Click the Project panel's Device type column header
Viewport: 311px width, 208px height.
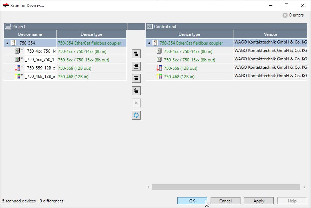pyautogui.click(x=91, y=34)
